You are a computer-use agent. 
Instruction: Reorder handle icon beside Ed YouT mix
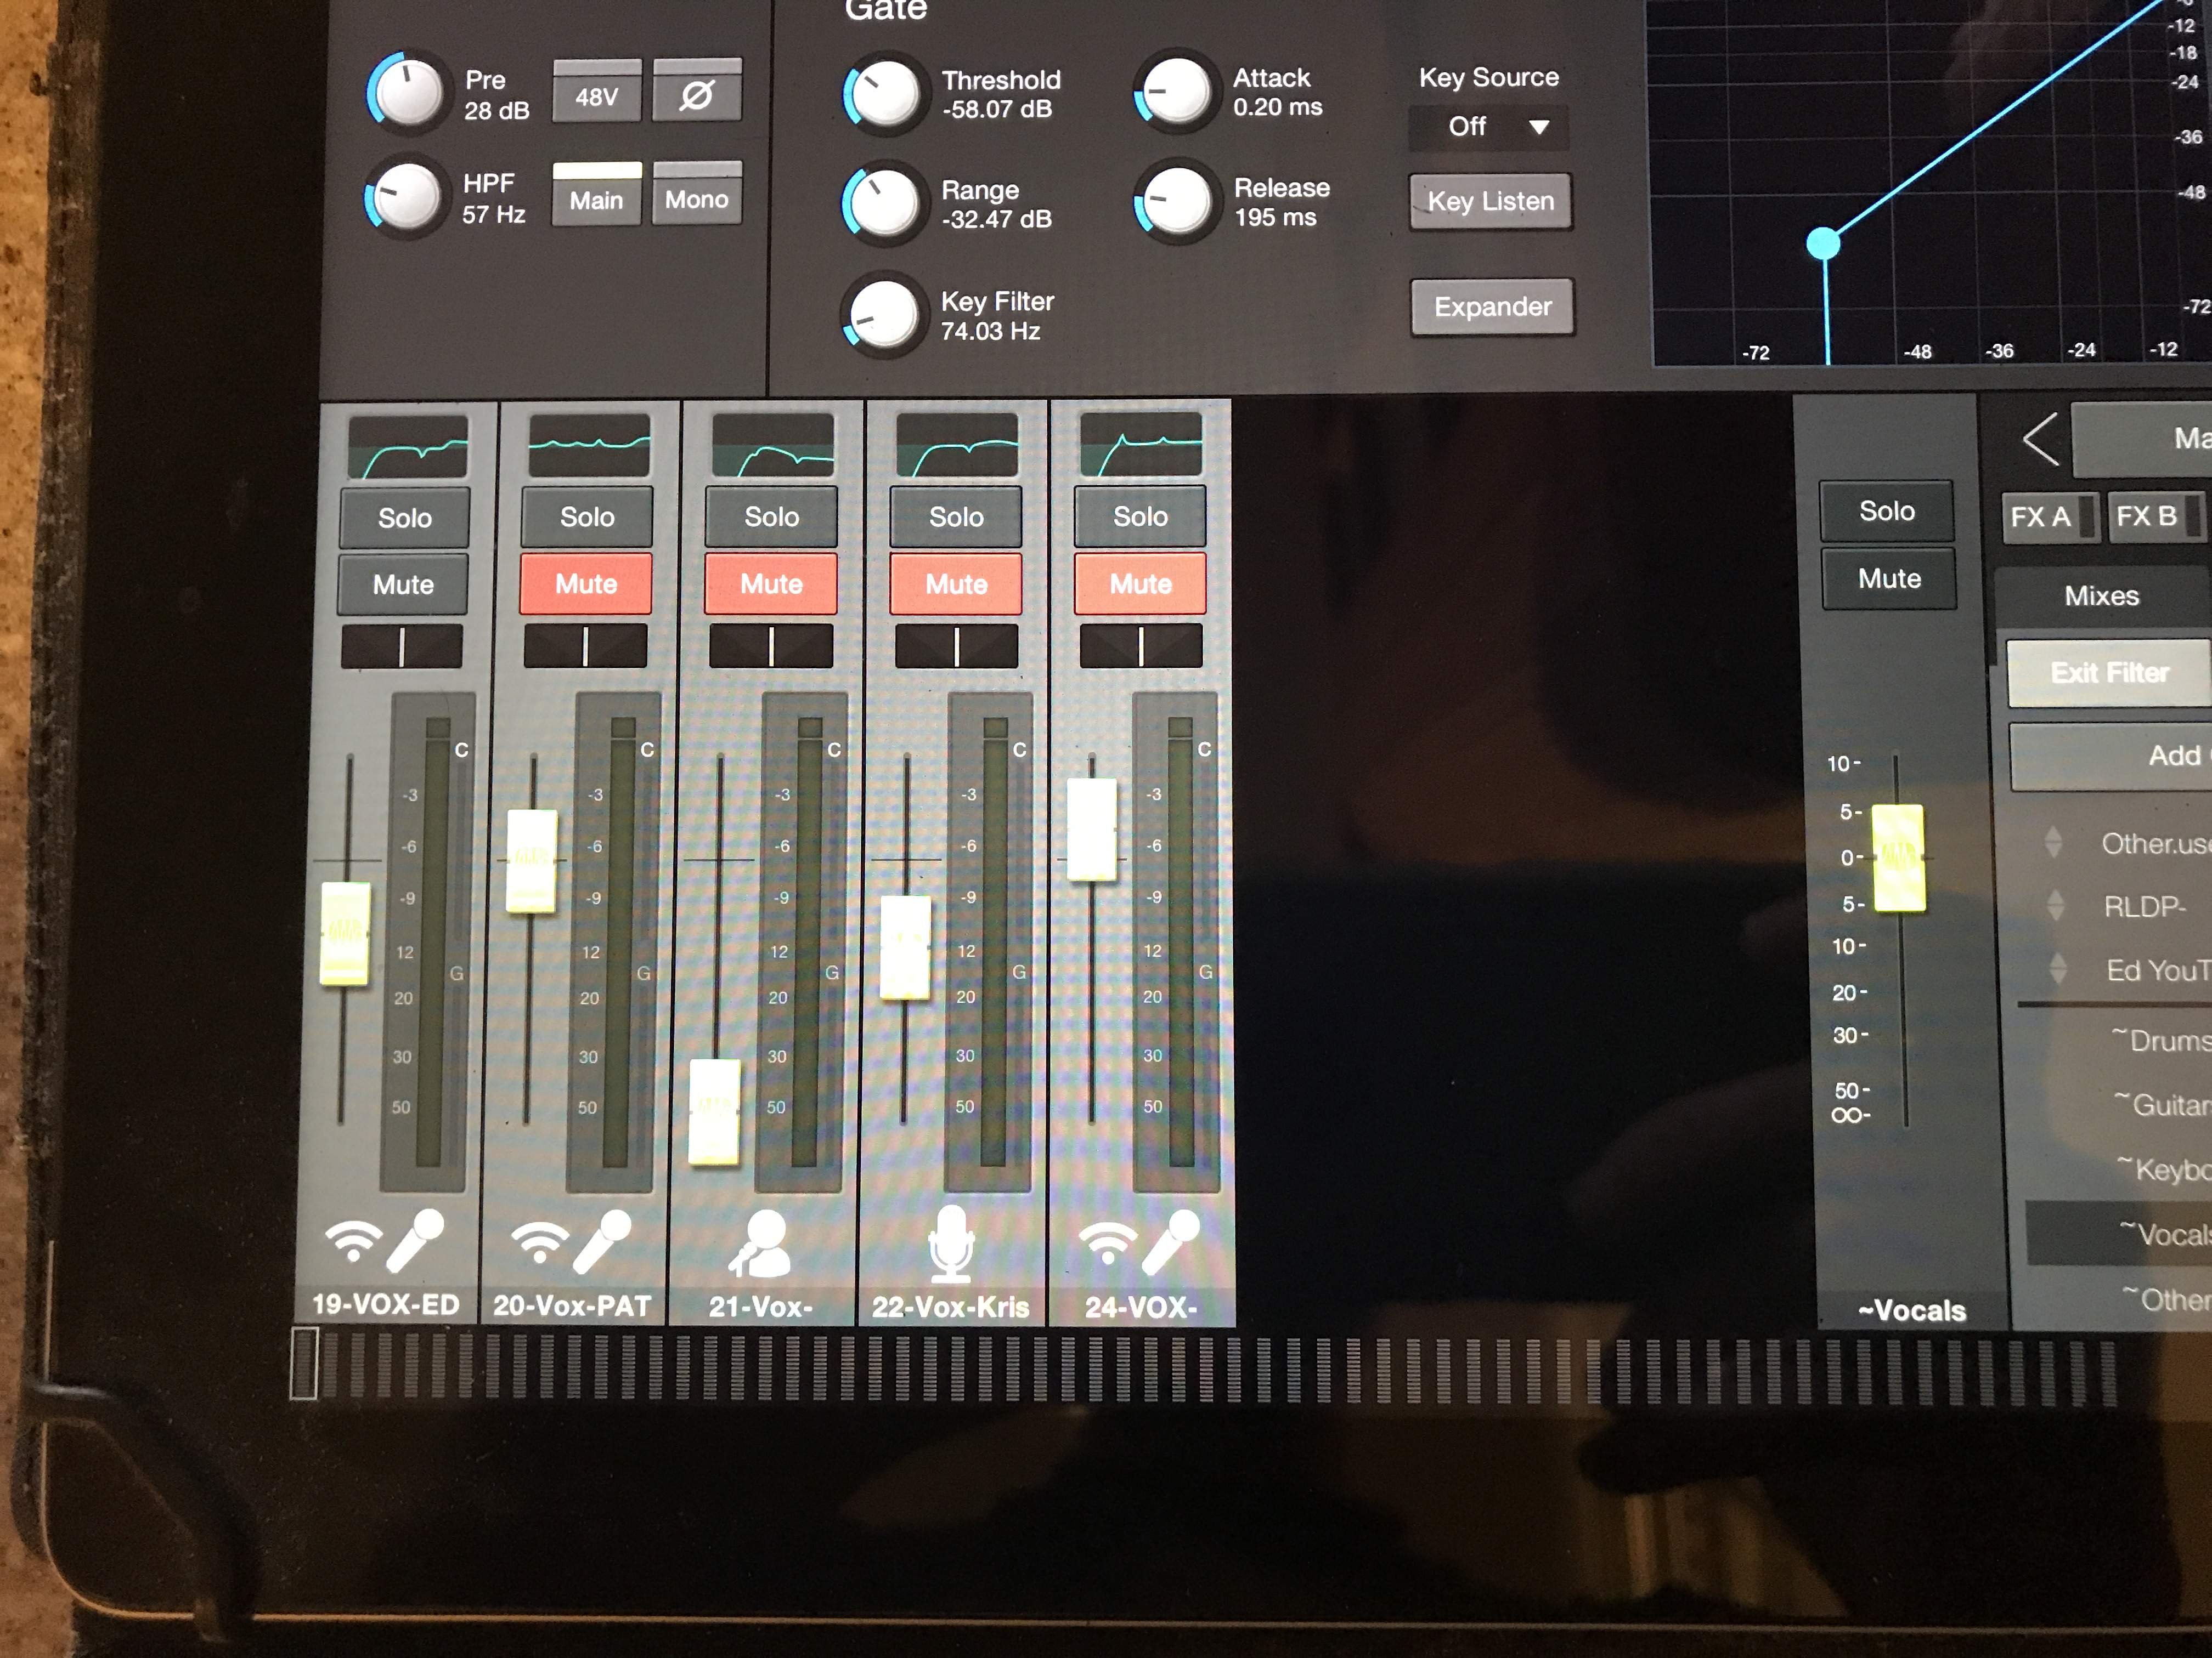(x=2057, y=968)
